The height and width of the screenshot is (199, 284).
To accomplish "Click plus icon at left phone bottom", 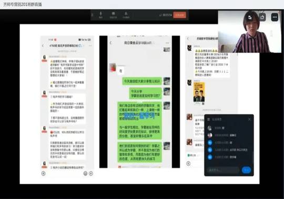I will pos(91,173).
